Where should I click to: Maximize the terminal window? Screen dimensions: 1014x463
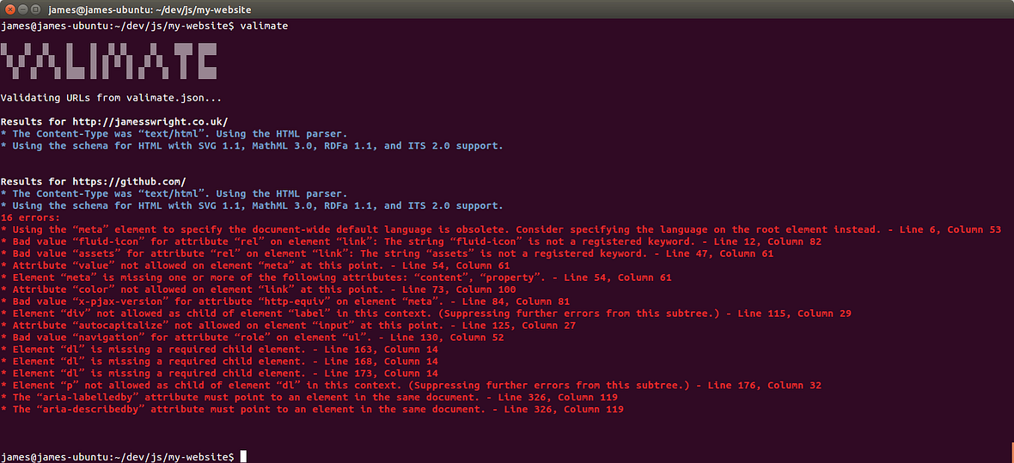[x=35, y=9]
